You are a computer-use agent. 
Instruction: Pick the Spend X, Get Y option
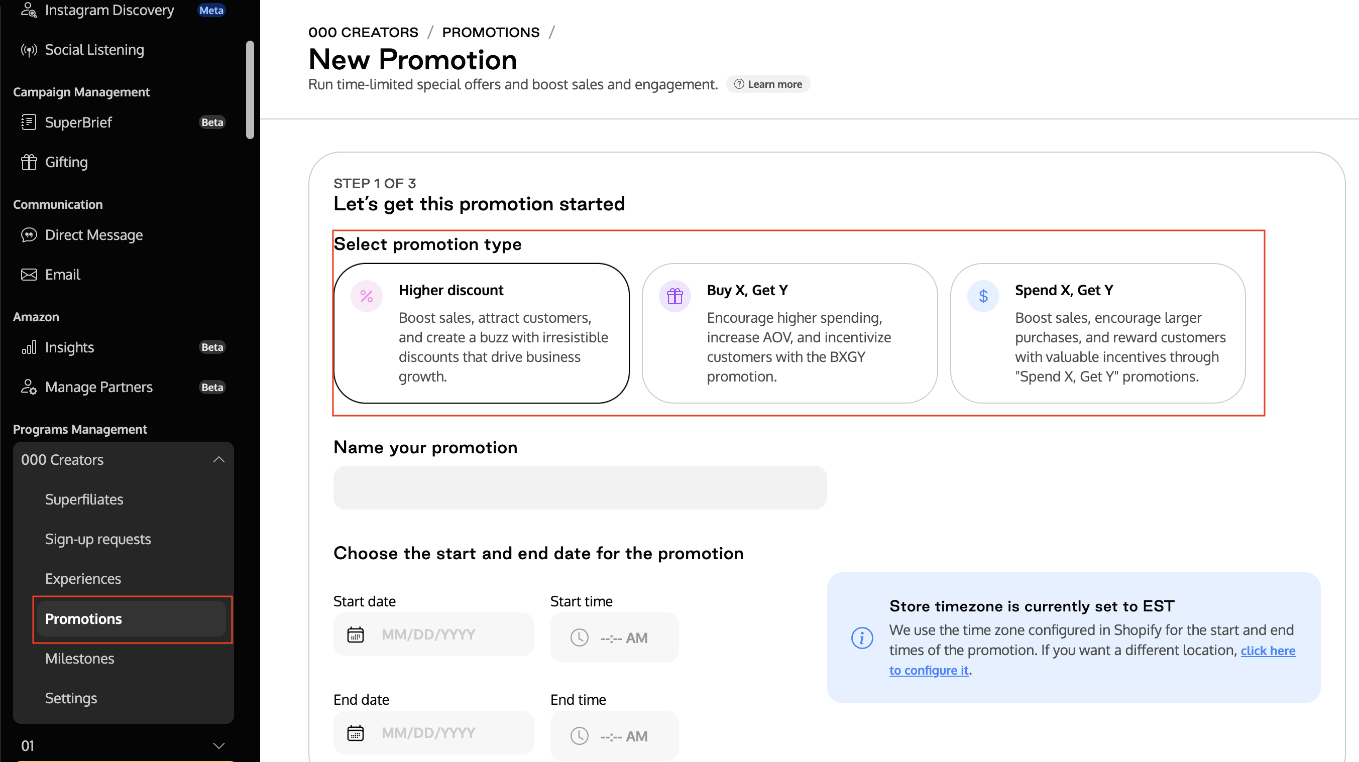1097,333
